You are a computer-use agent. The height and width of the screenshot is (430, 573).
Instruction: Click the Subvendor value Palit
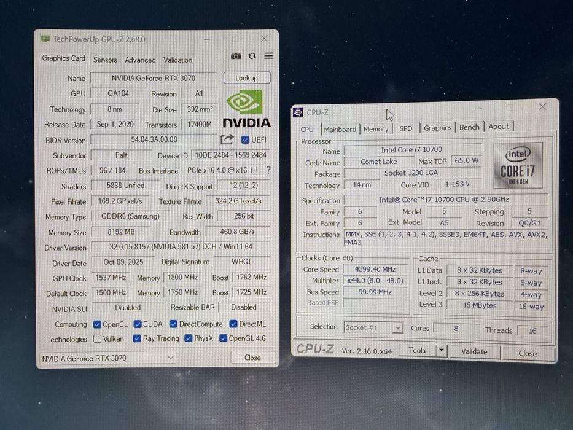point(122,155)
